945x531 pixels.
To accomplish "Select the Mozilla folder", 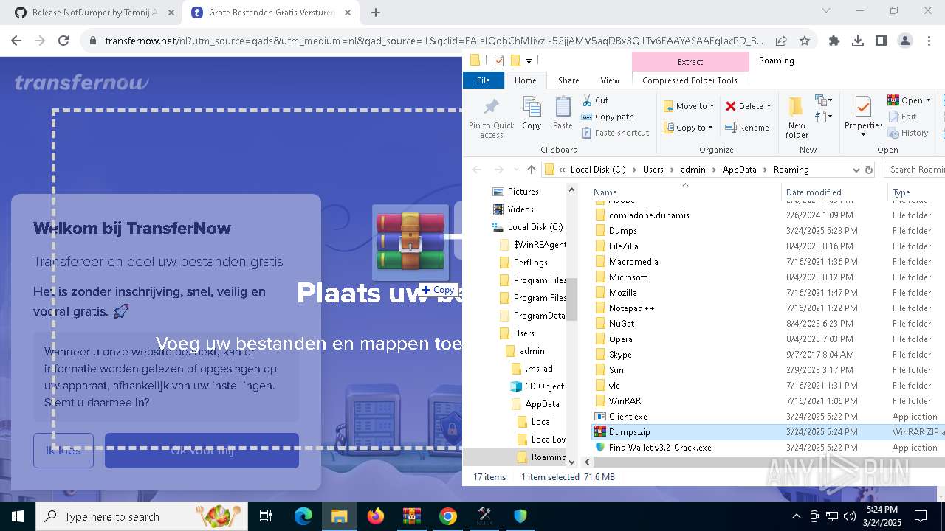I will tap(622, 293).
